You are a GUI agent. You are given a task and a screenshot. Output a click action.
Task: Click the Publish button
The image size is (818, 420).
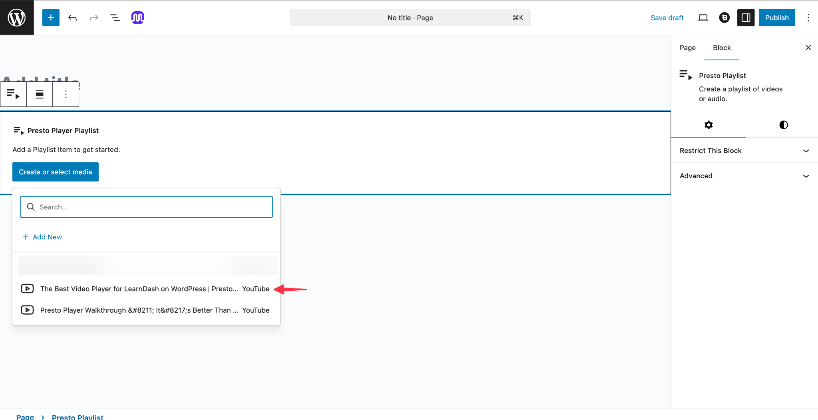[x=776, y=17]
